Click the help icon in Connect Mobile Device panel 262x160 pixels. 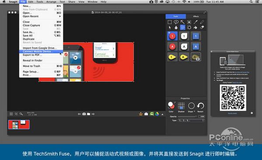coord(252,113)
